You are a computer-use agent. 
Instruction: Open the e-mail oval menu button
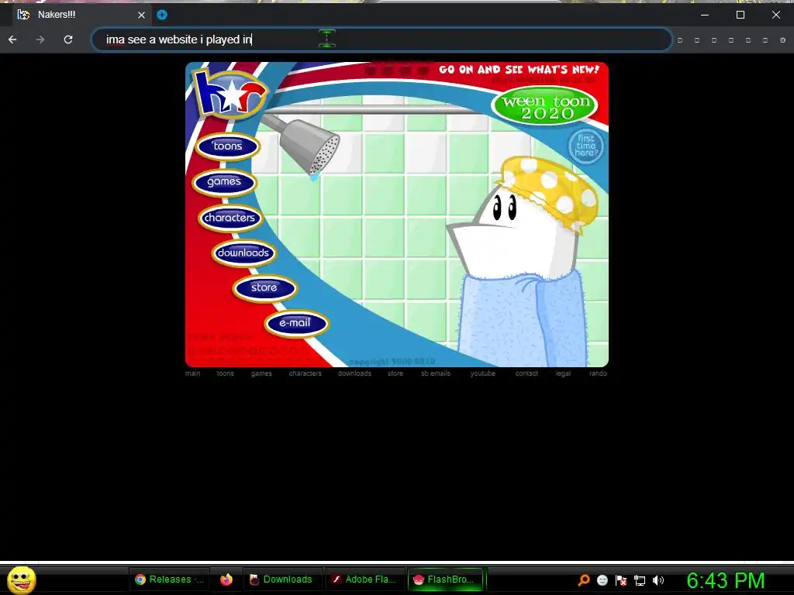pyautogui.click(x=296, y=323)
